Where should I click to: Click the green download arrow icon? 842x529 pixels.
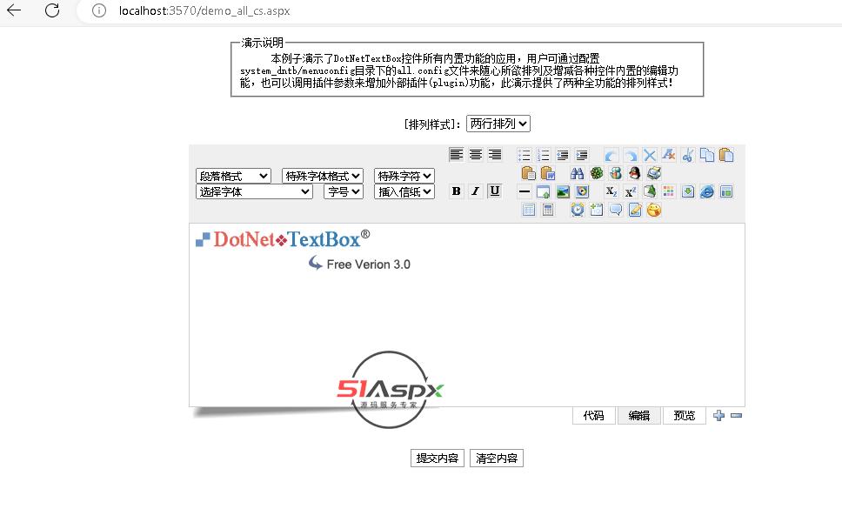[x=688, y=191]
